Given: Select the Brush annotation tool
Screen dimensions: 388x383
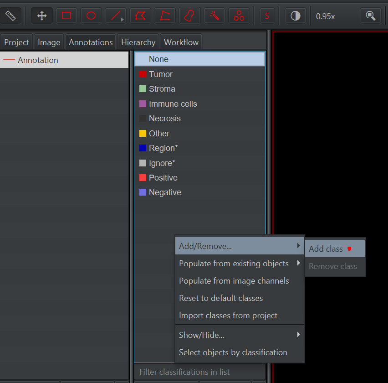Looking at the screenshot, I should pyautogui.click(x=189, y=16).
